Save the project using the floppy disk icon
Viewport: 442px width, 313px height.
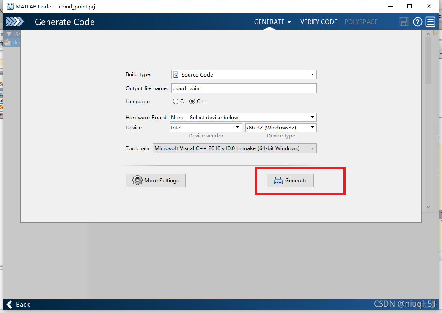tap(404, 22)
